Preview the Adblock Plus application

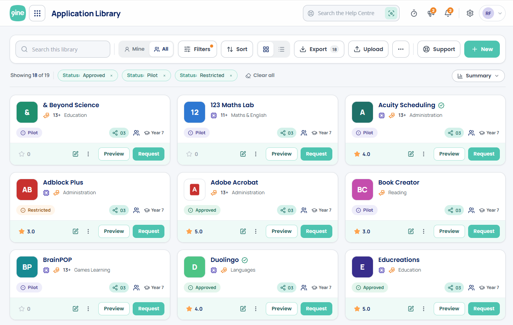point(114,231)
